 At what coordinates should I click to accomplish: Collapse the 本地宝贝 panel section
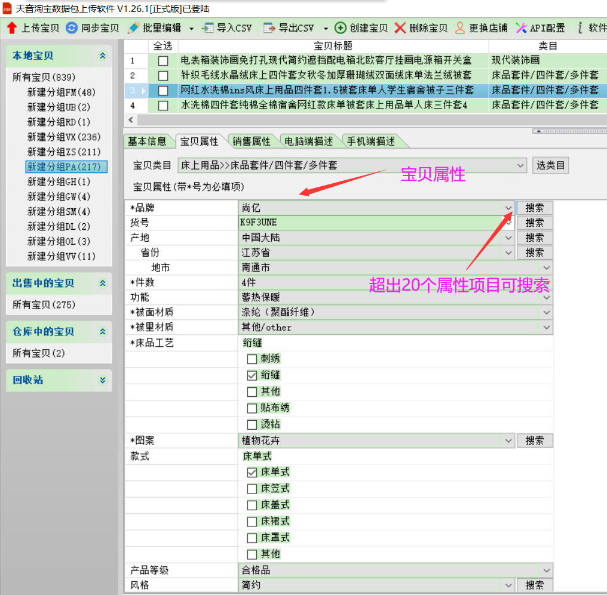[x=103, y=56]
